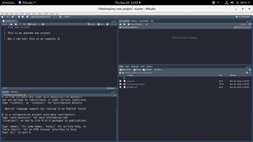Click the Activities button in top bar
Viewport: 253px width, 142px height.
[8, 3]
